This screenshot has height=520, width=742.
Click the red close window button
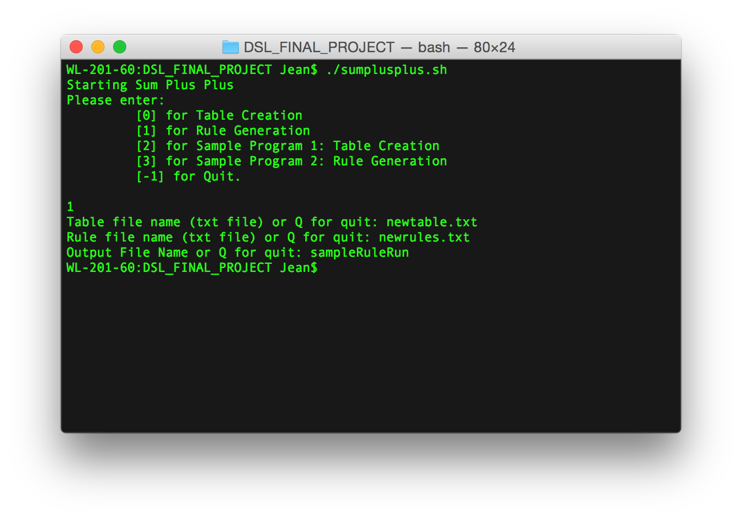click(x=76, y=47)
